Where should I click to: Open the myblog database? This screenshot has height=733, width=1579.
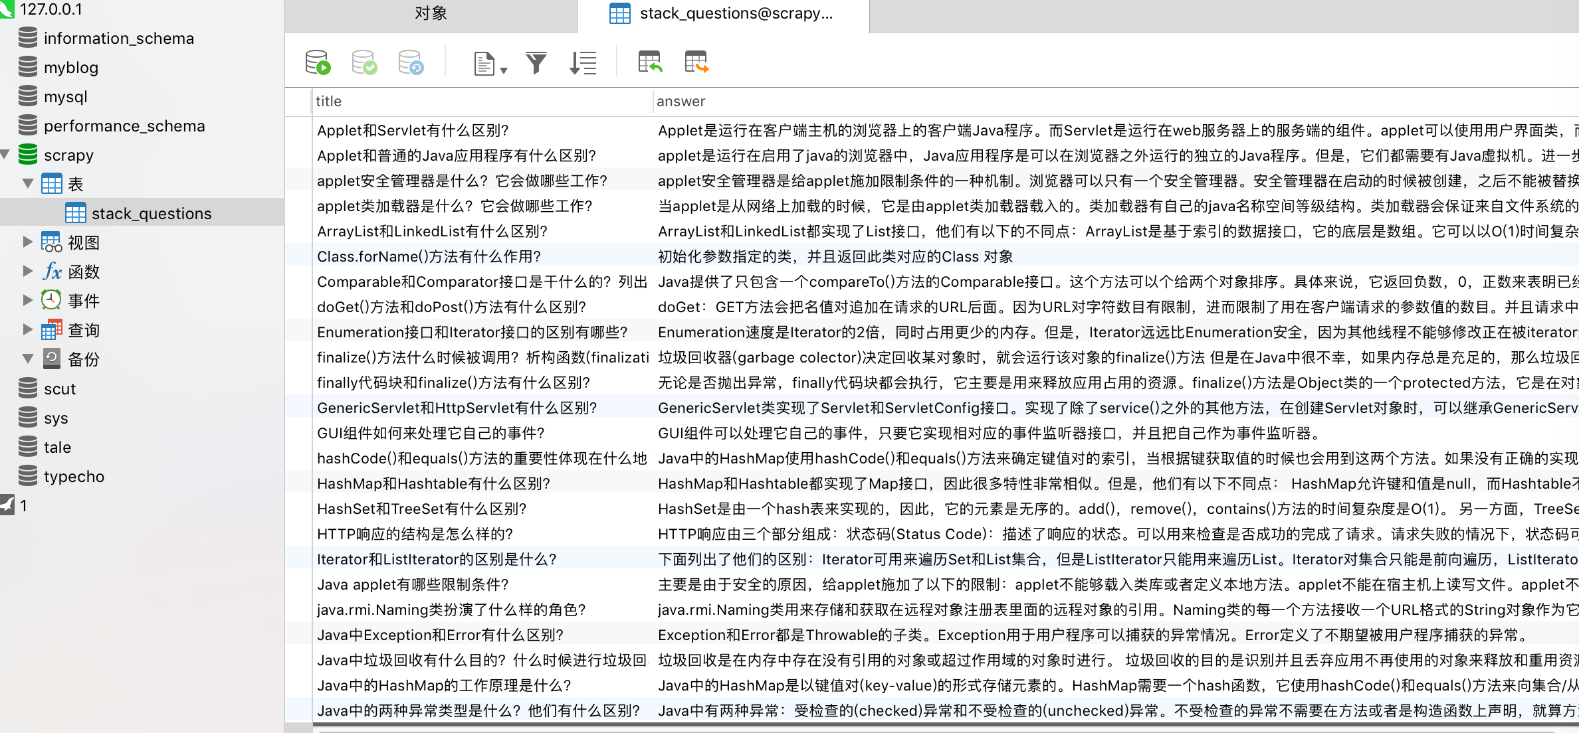[70, 67]
